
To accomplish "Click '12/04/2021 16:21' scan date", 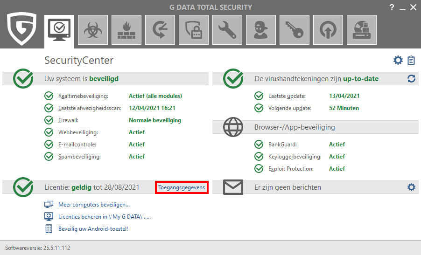I will 152,108.
